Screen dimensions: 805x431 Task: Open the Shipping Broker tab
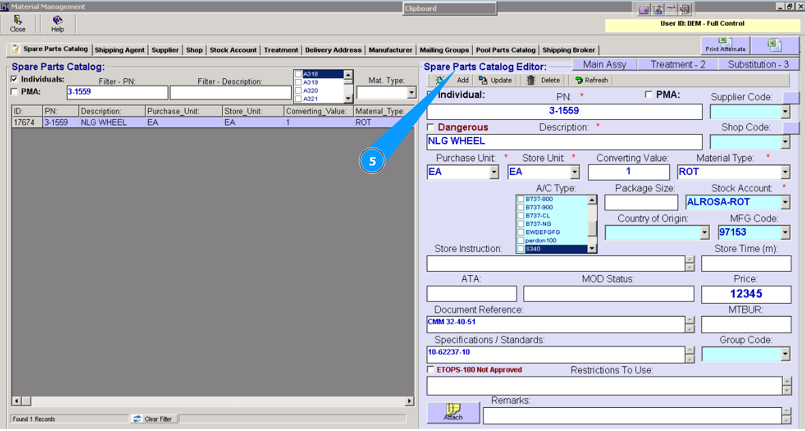coord(569,50)
